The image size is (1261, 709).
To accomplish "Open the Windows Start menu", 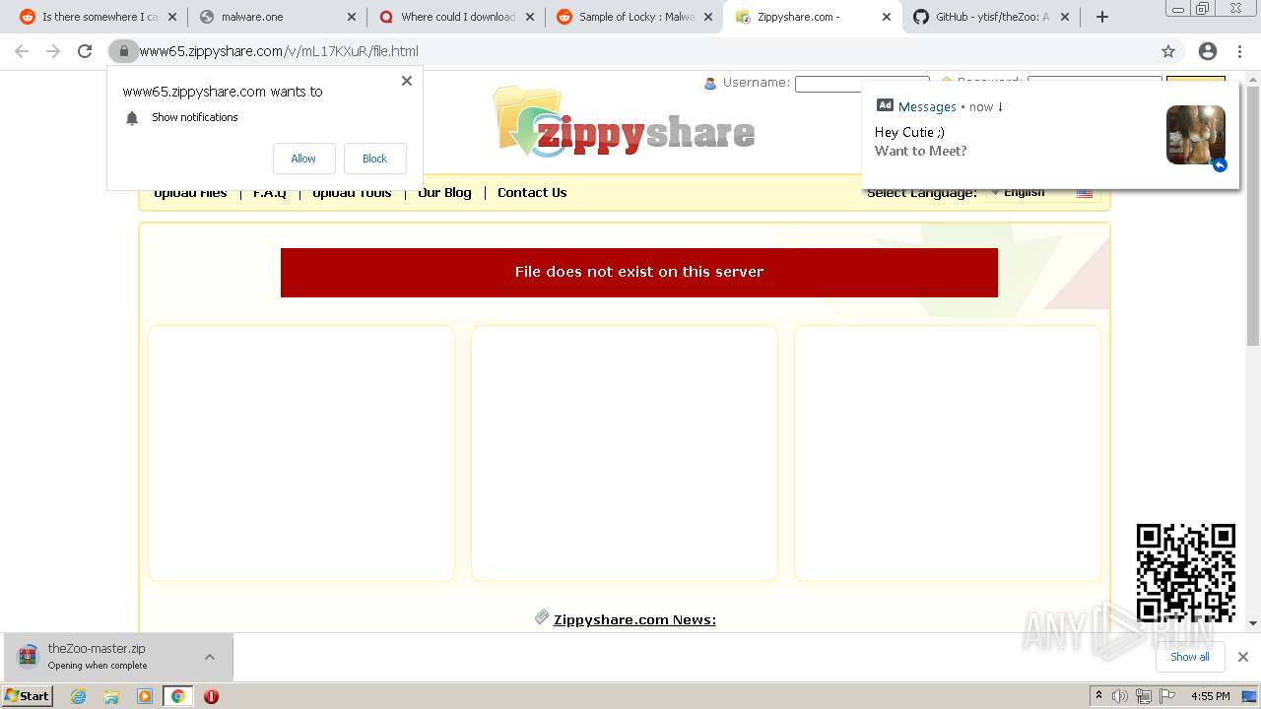I will point(27,696).
